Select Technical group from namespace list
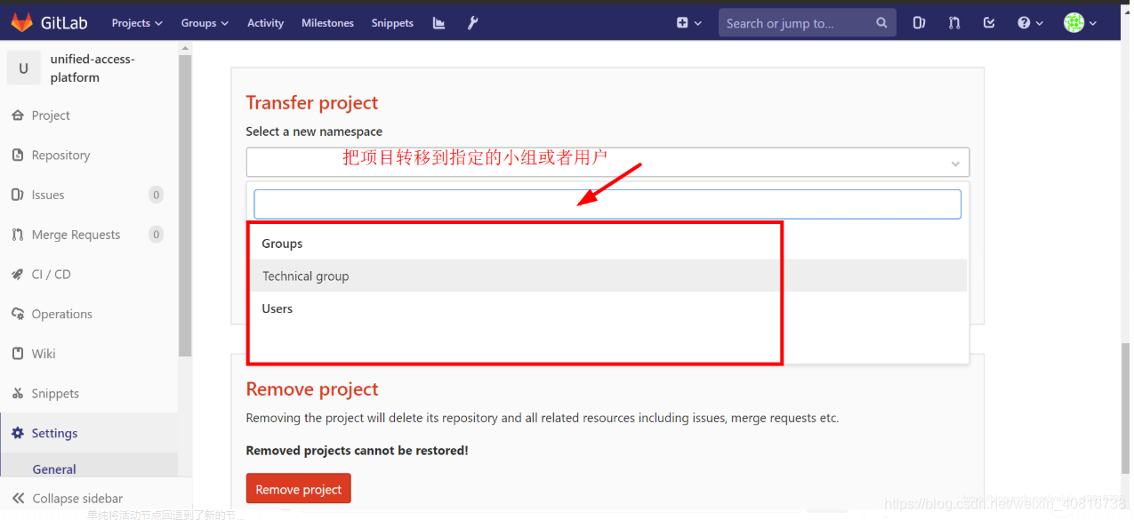Screen dimensions: 1134x520 coord(607,276)
